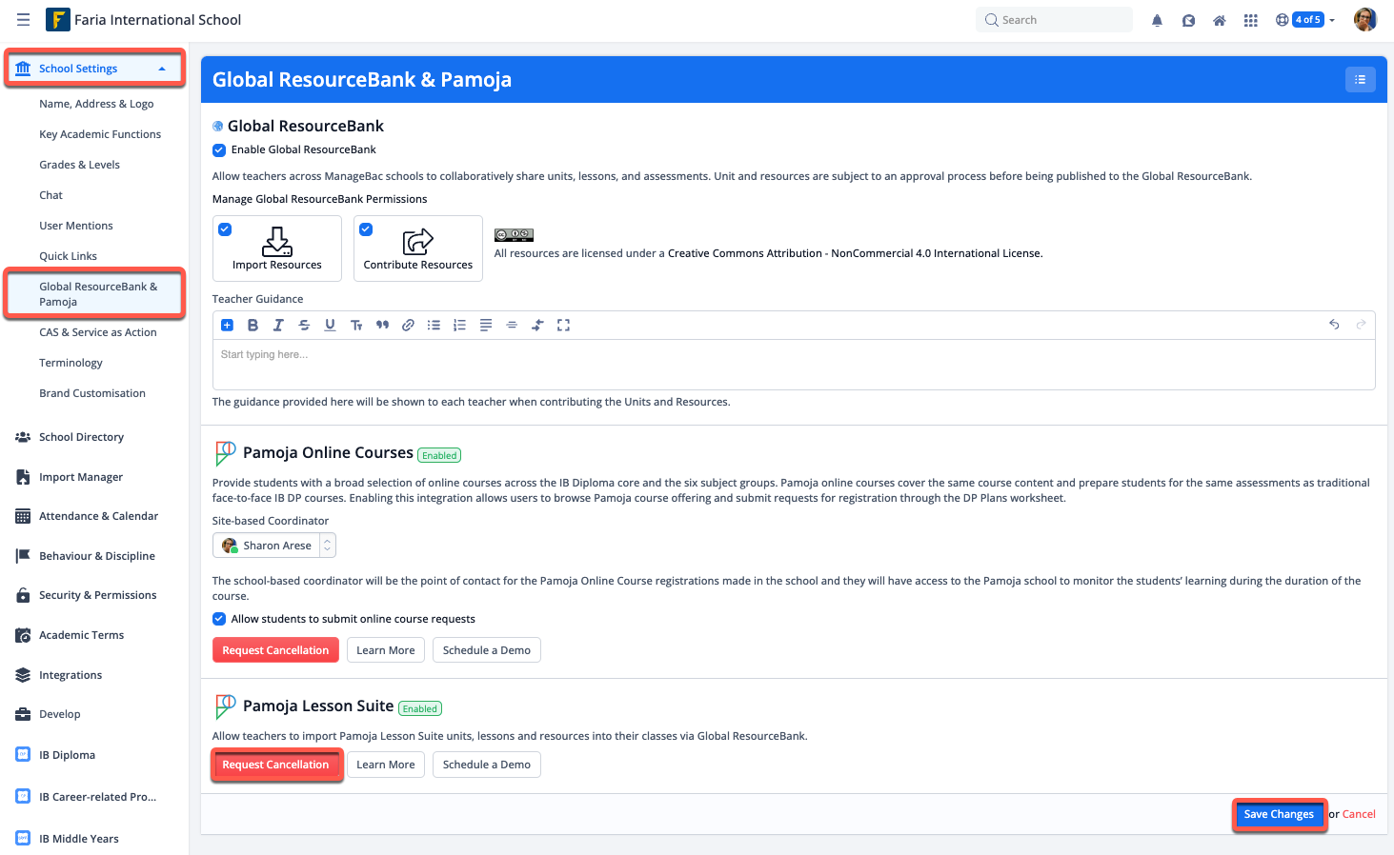Open the notifications bell
This screenshot has width=1394, height=855.
[x=1157, y=20]
